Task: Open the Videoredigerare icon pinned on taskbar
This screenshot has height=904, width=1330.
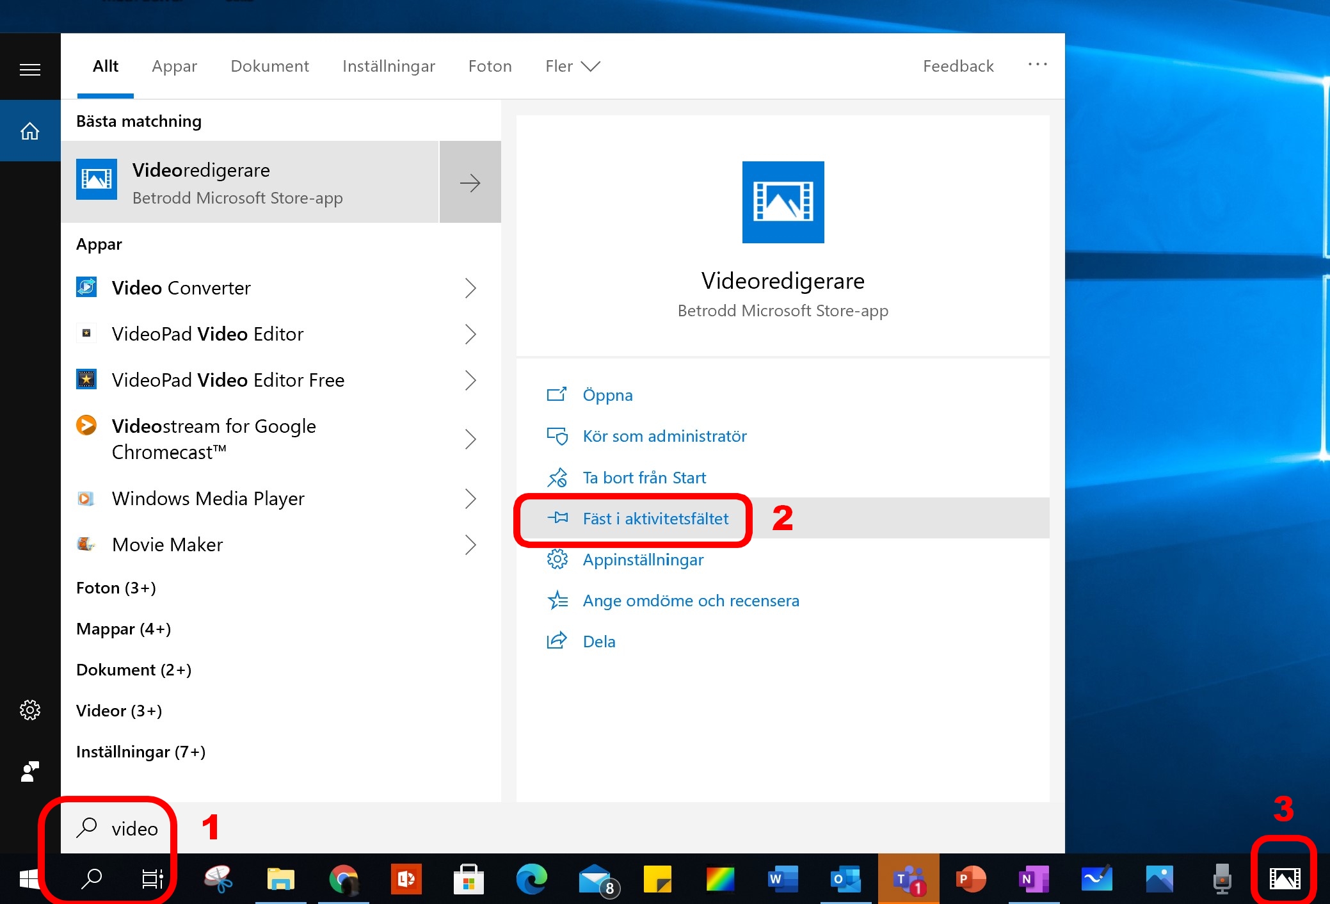Action: [x=1285, y=878]
